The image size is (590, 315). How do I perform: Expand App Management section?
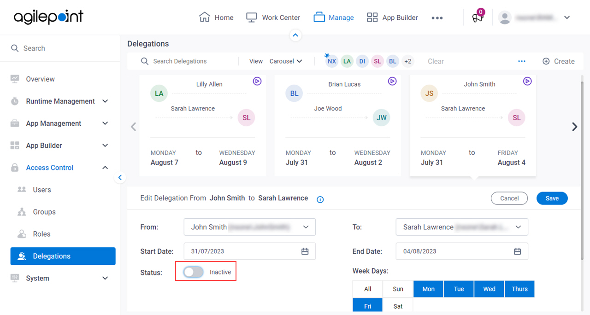pyautogui.click(x=60, y=123)
